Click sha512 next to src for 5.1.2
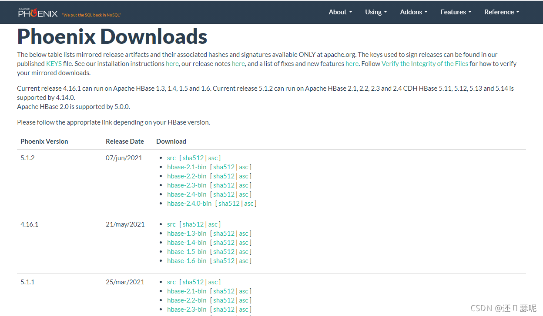Viewport: 543px width, 316px height. coord(193,158)
